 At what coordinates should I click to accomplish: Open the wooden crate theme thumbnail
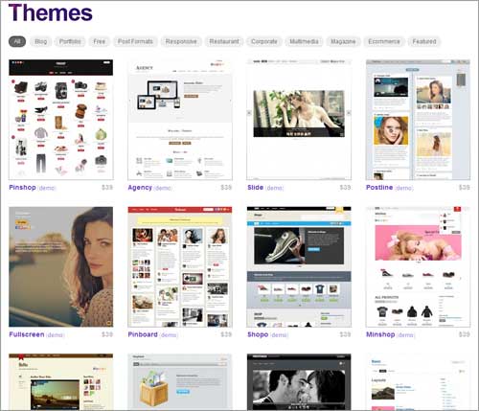[x=180, y=382]
